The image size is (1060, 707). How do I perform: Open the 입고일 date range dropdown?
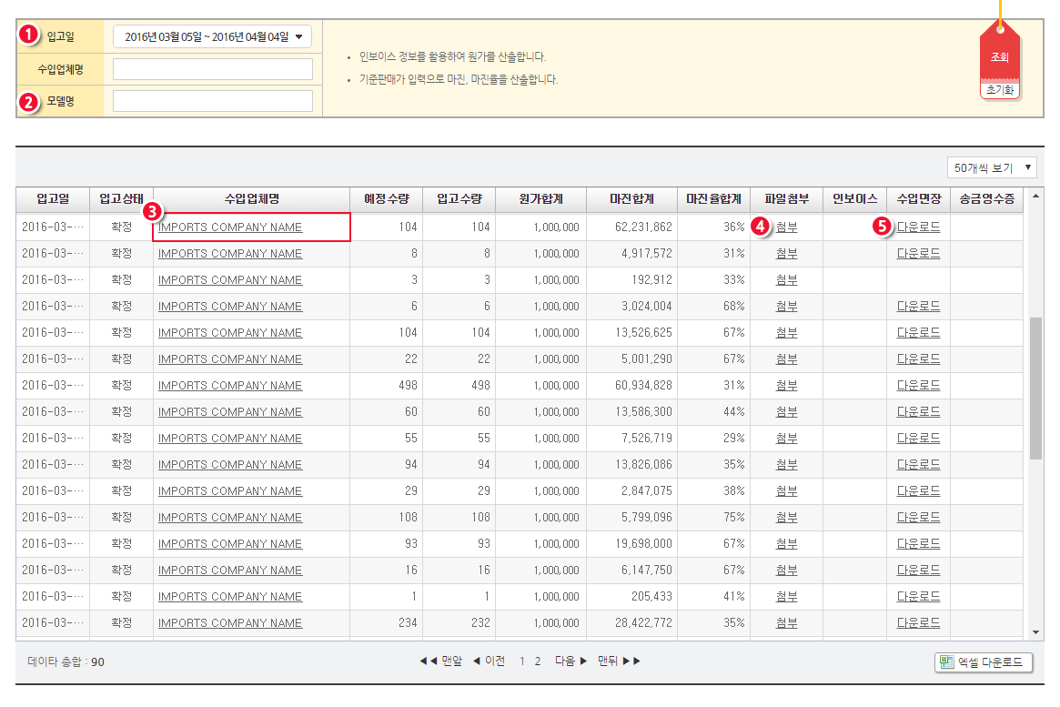pos(212,36)
